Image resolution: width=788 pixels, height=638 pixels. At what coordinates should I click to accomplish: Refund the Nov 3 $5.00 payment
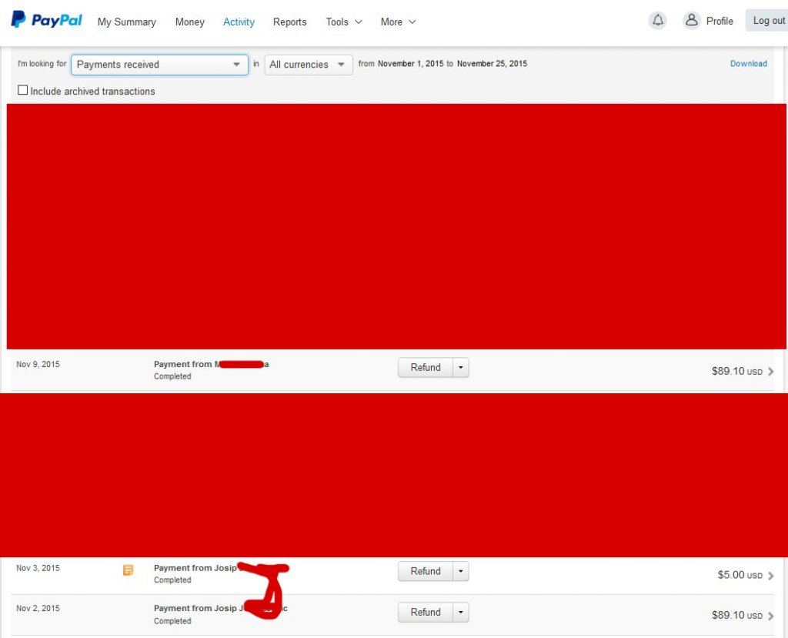(426, 571)
